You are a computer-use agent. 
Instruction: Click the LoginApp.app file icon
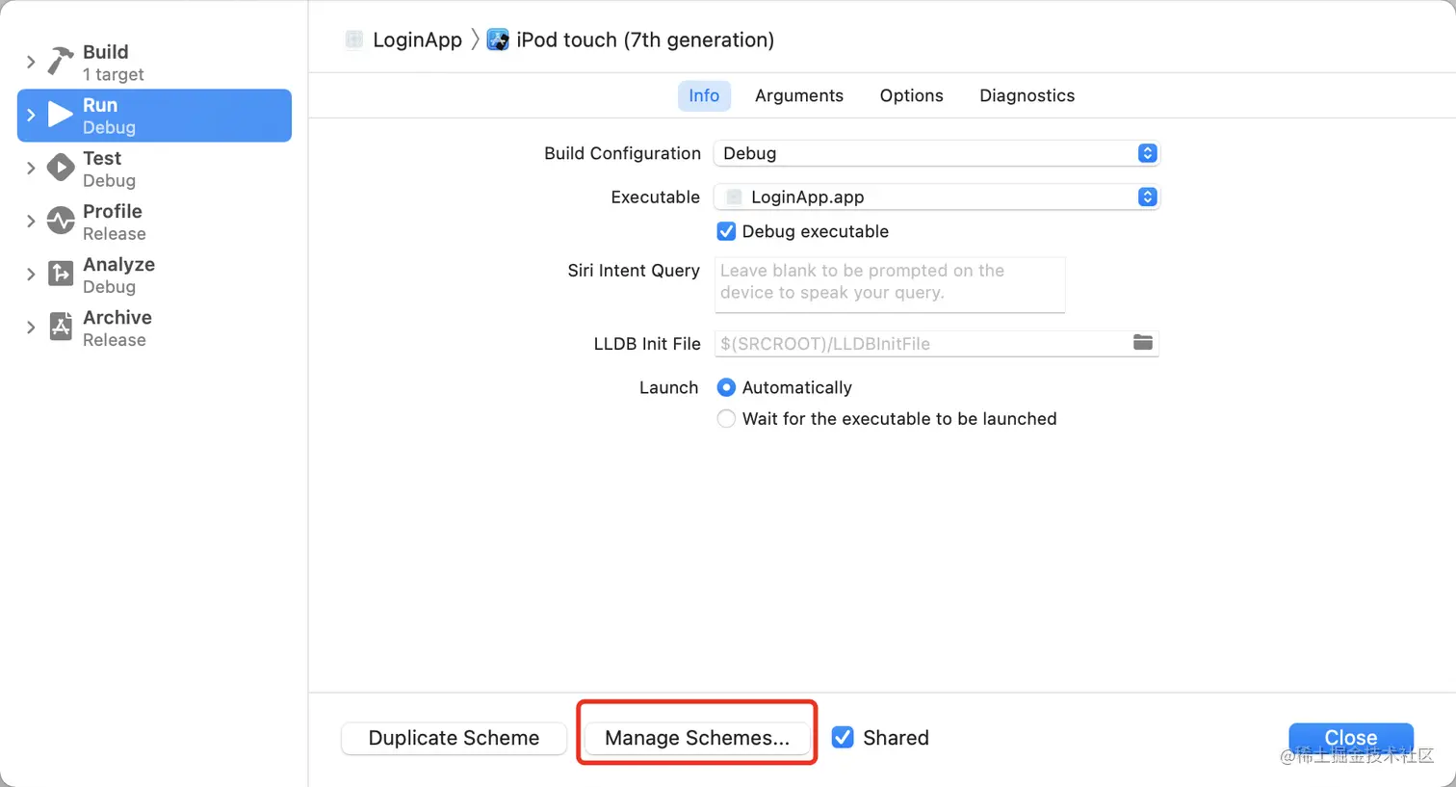click(x=734, y=197)
